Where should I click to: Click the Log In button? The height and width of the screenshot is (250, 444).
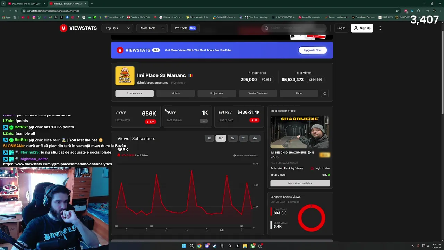[341, 28]
